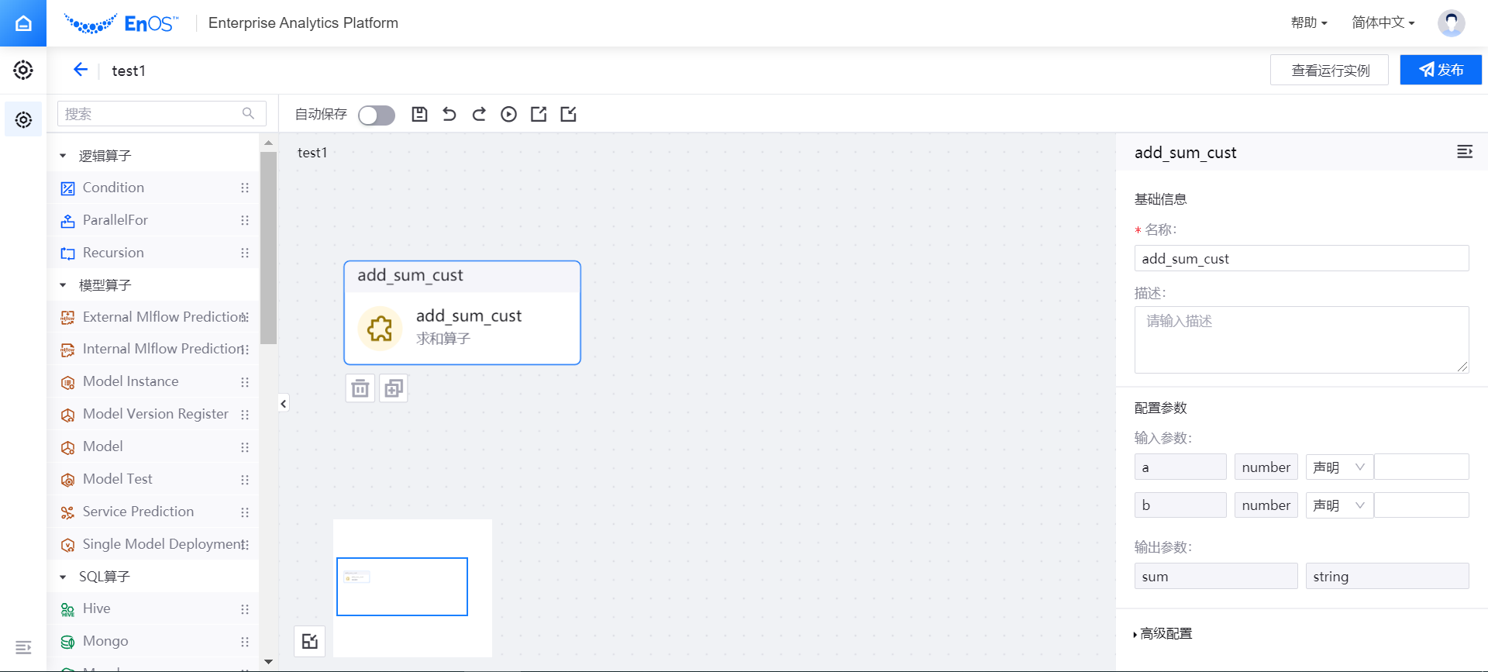This screenshot has width=1488, height=672.
Task: Open the 声明 dropdown for parameter a
Action: (x=1339, y=467)
